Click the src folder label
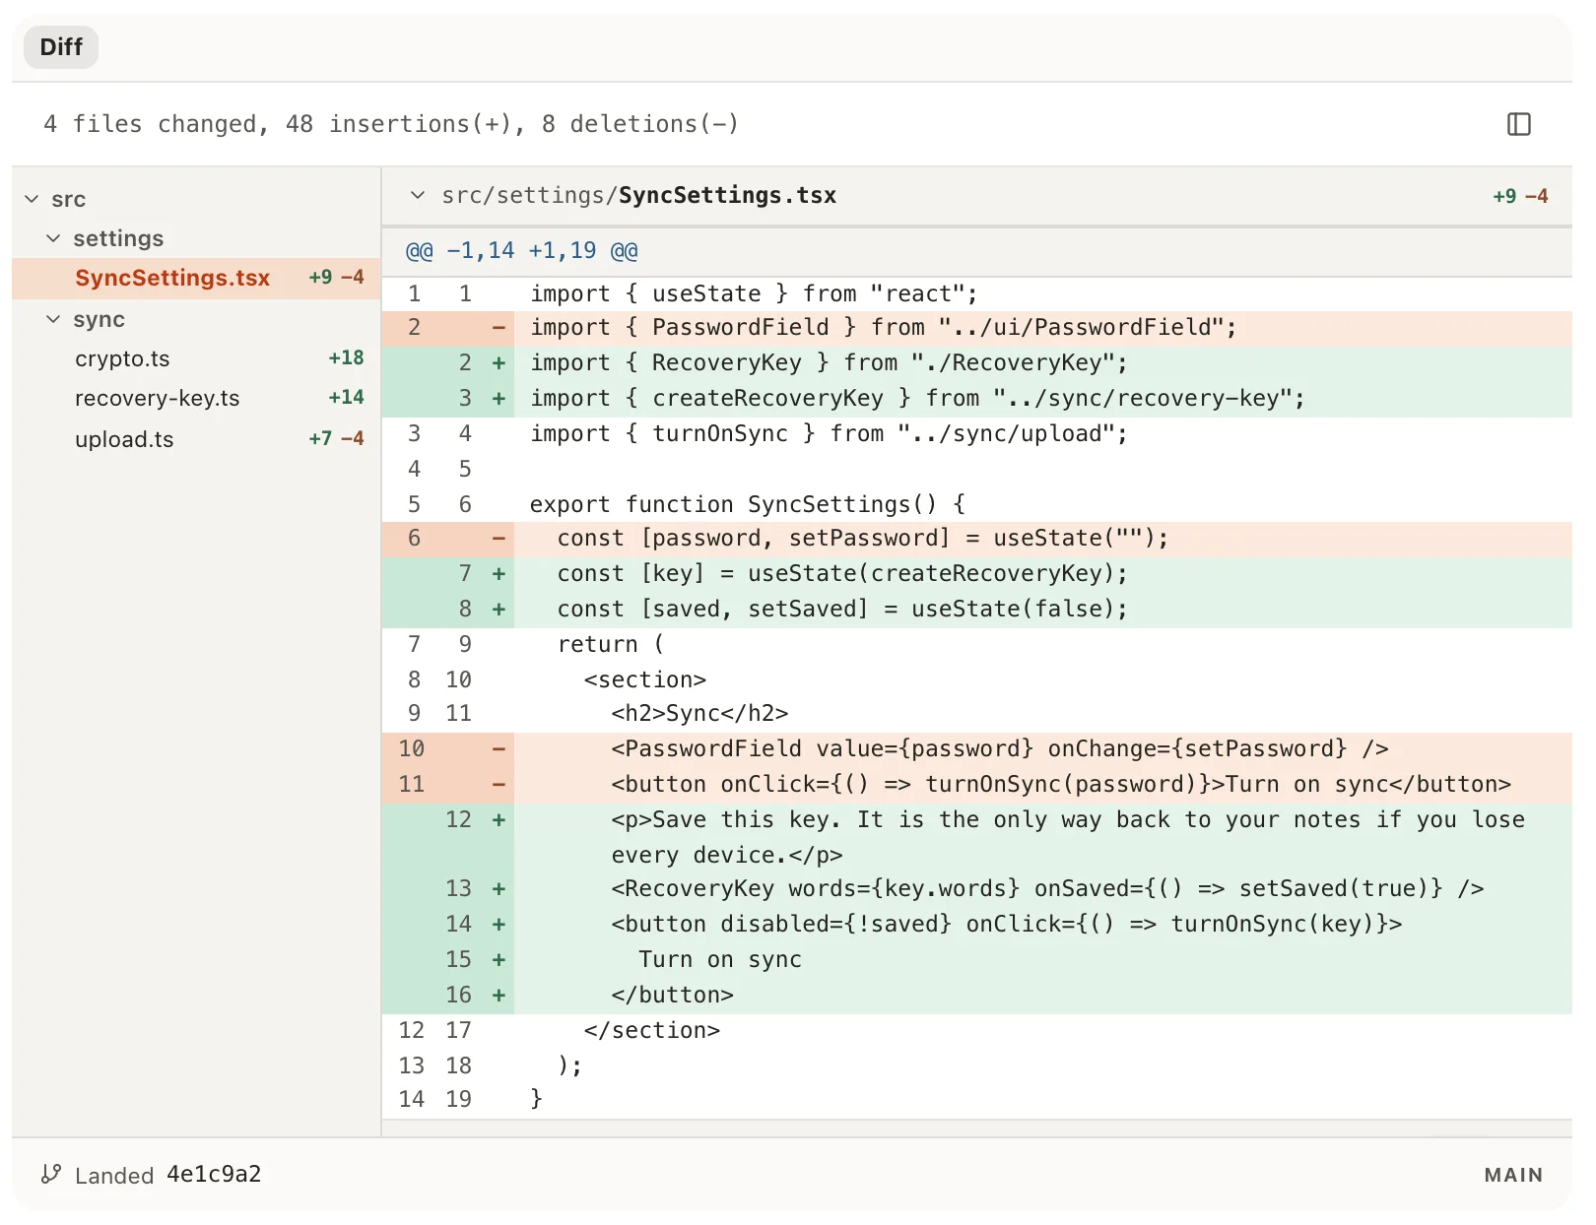Image resolution: width=1596 pixels, height=1225 pixels. [69, 199]
